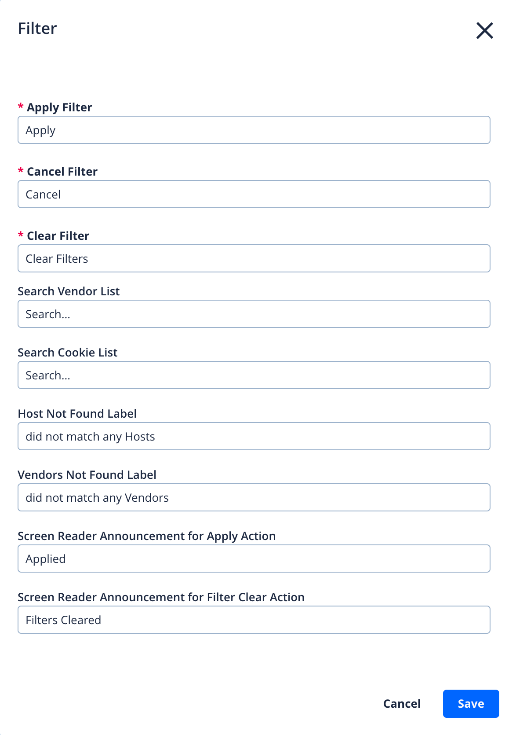Click the "Clear Filter" field label
The height and width of the screenshot is (735, 516).
tap(58, 236)
